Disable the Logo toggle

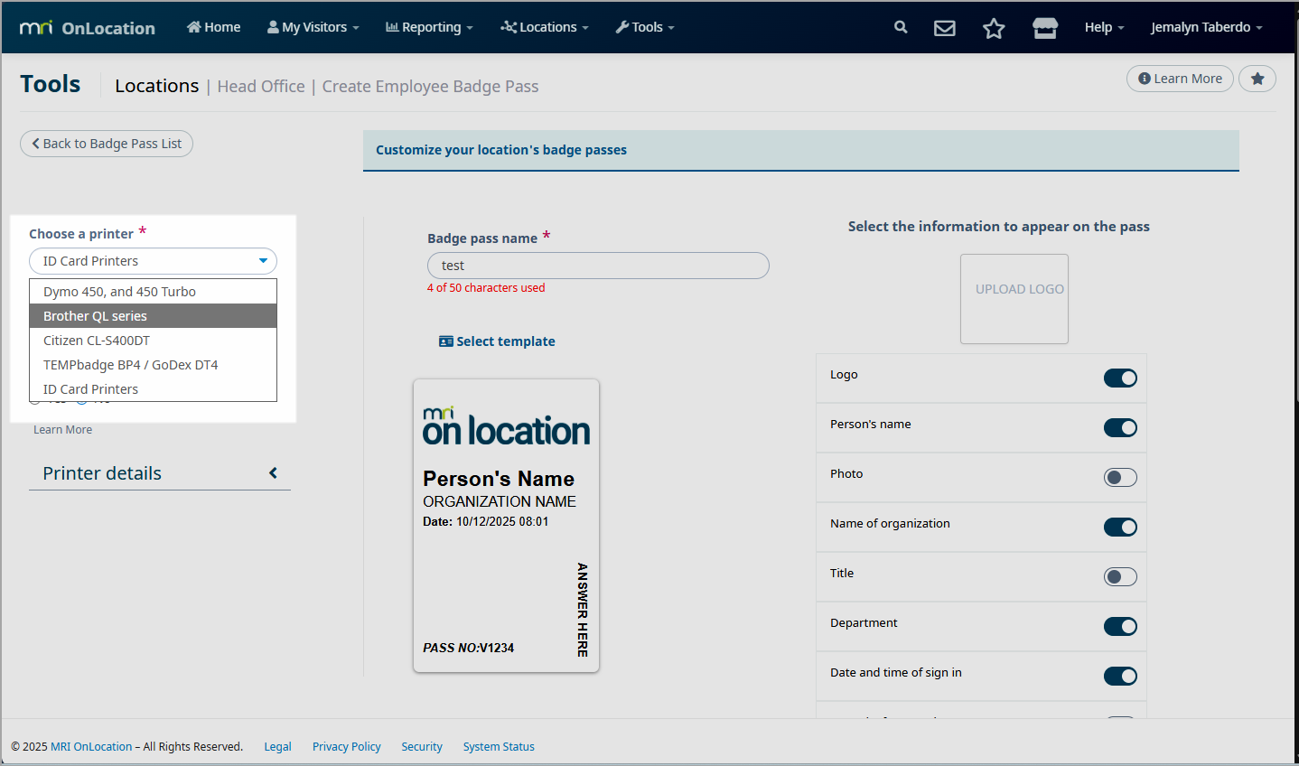tap(1120, 378)
